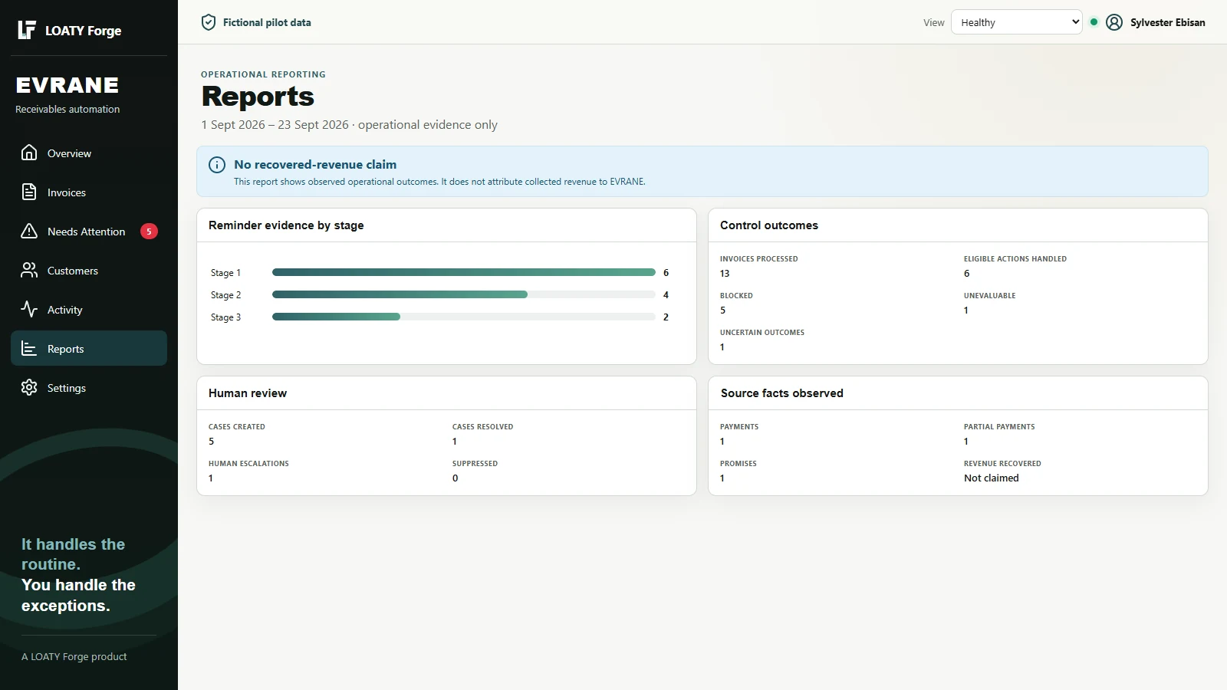Click the EVRANE product title
This screenshot has height=690, width=1227.
[x=67, y=85]
